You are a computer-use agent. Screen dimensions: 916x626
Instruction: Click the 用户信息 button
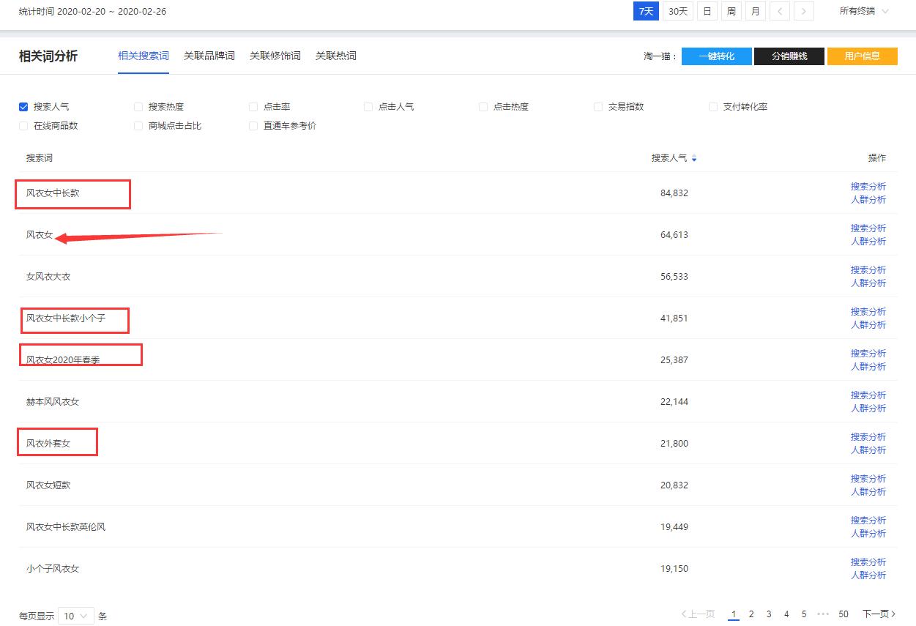863,56
